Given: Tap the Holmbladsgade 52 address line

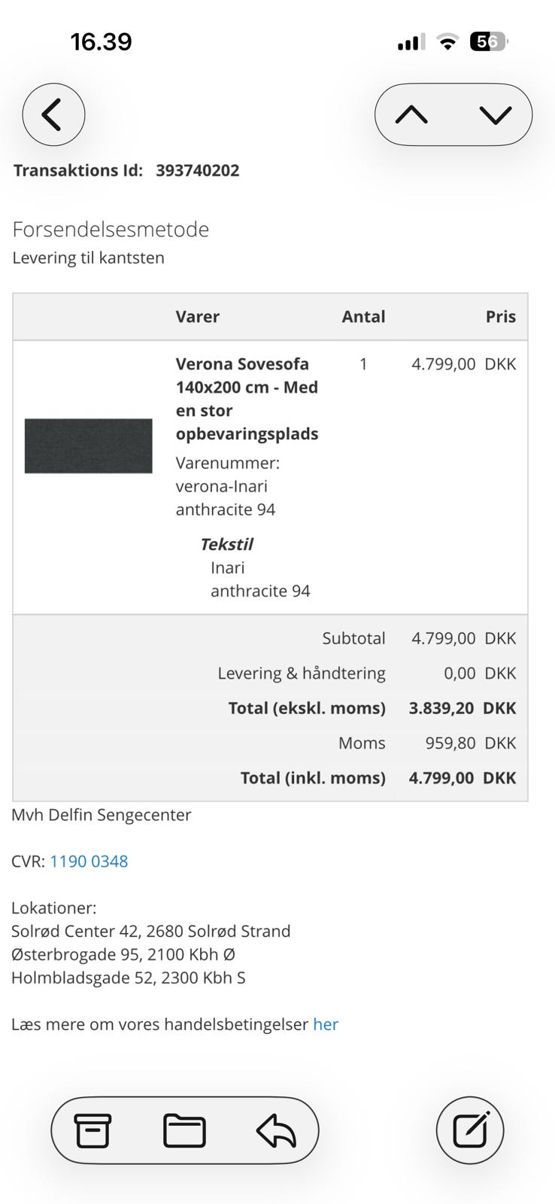Looking at the screenshot, I should click(128, 977).
